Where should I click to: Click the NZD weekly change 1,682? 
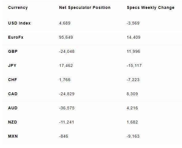point(132,122)
